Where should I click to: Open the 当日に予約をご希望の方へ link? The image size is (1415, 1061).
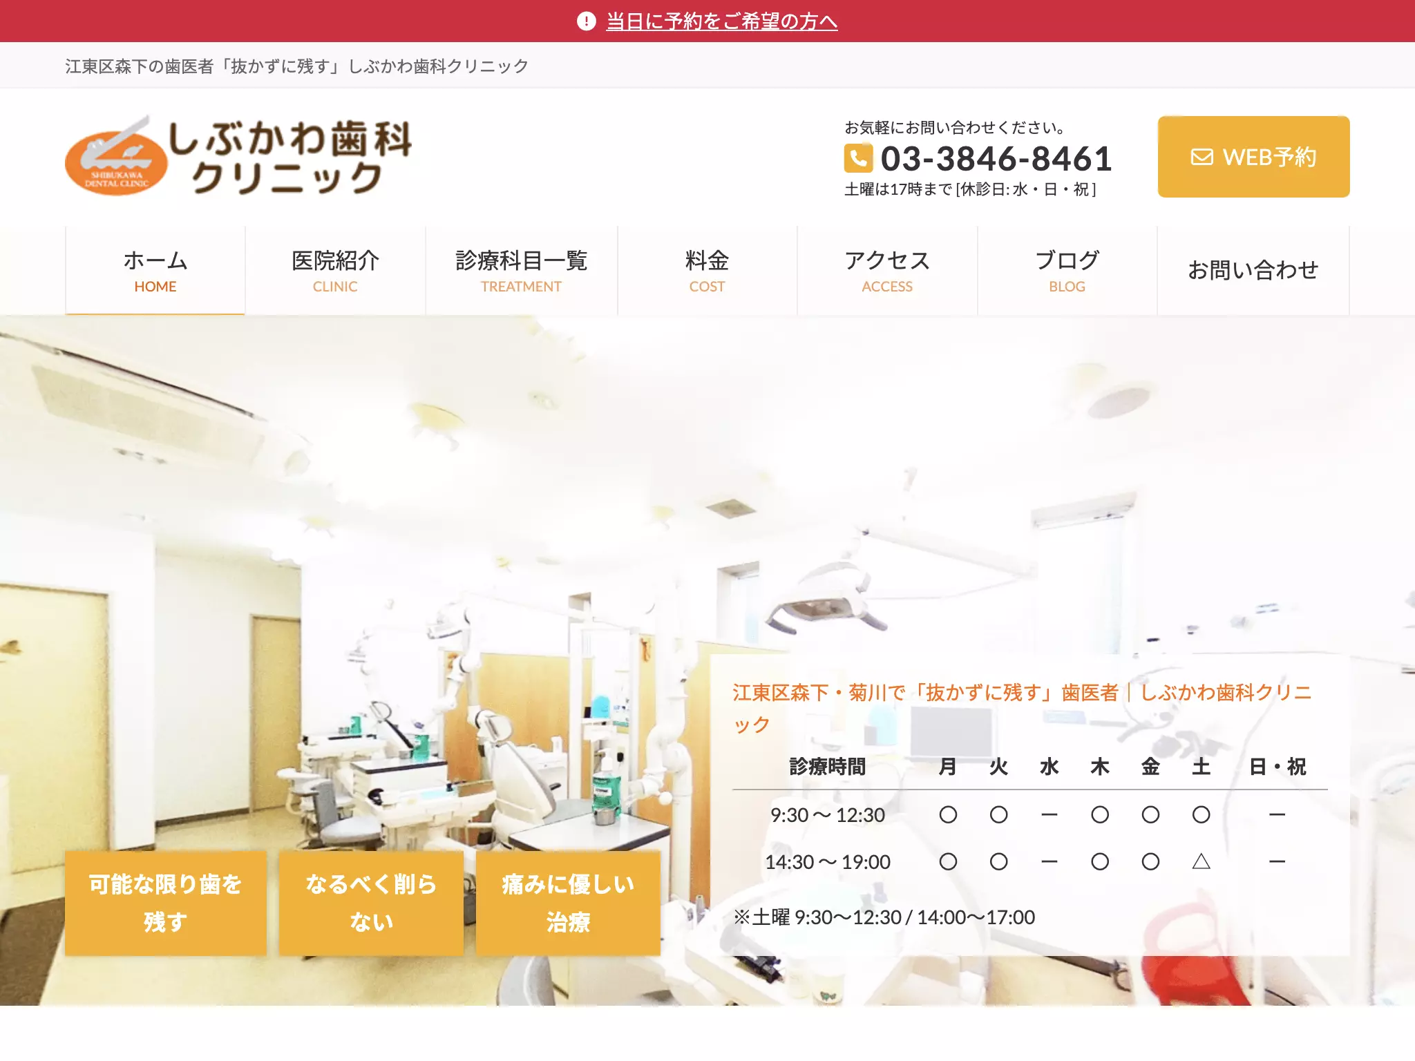[x=721, y=21]
